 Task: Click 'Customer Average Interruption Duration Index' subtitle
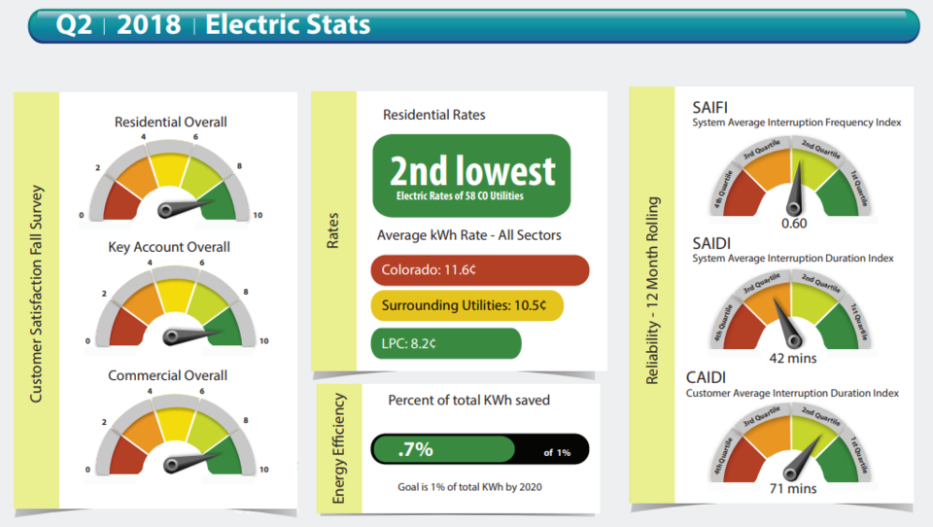[x=792, y=394]
